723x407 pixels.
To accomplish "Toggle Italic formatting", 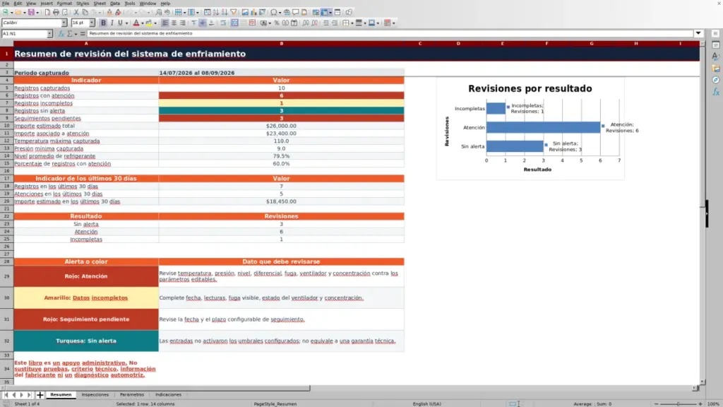I will click(112, 23).
